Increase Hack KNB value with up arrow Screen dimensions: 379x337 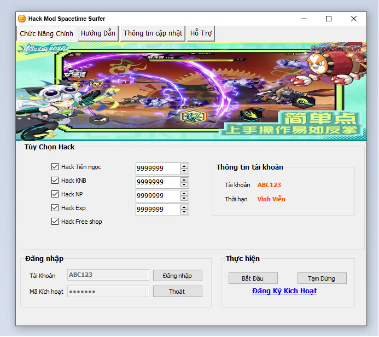184,180
